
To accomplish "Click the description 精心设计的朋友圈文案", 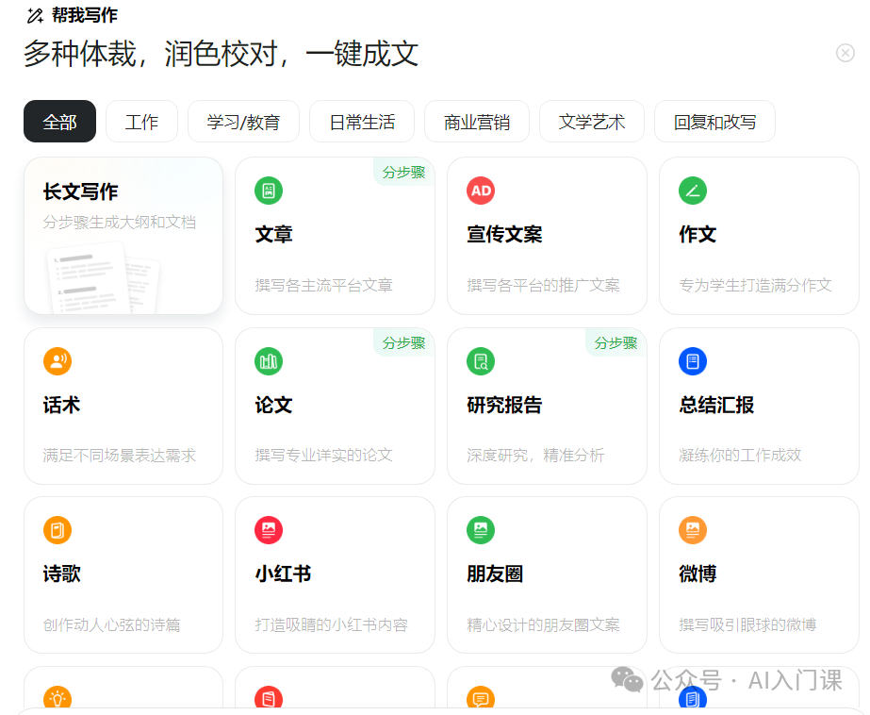I will pos(543,625).
